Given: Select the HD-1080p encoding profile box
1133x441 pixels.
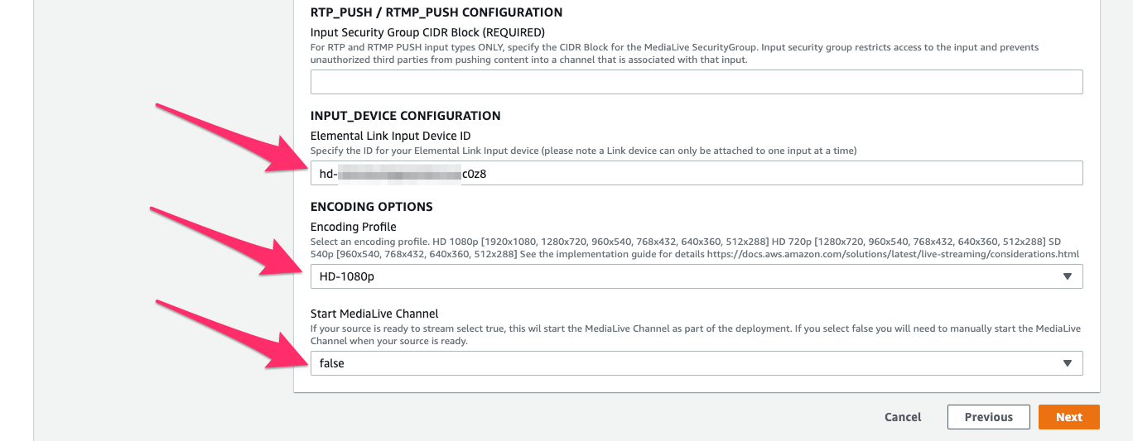Looking at the screenshot, I should (697, 276).
